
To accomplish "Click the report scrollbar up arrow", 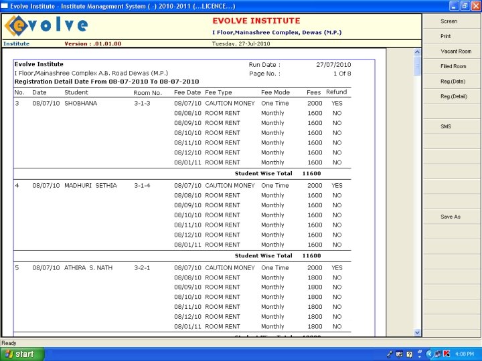I will 417,52.
